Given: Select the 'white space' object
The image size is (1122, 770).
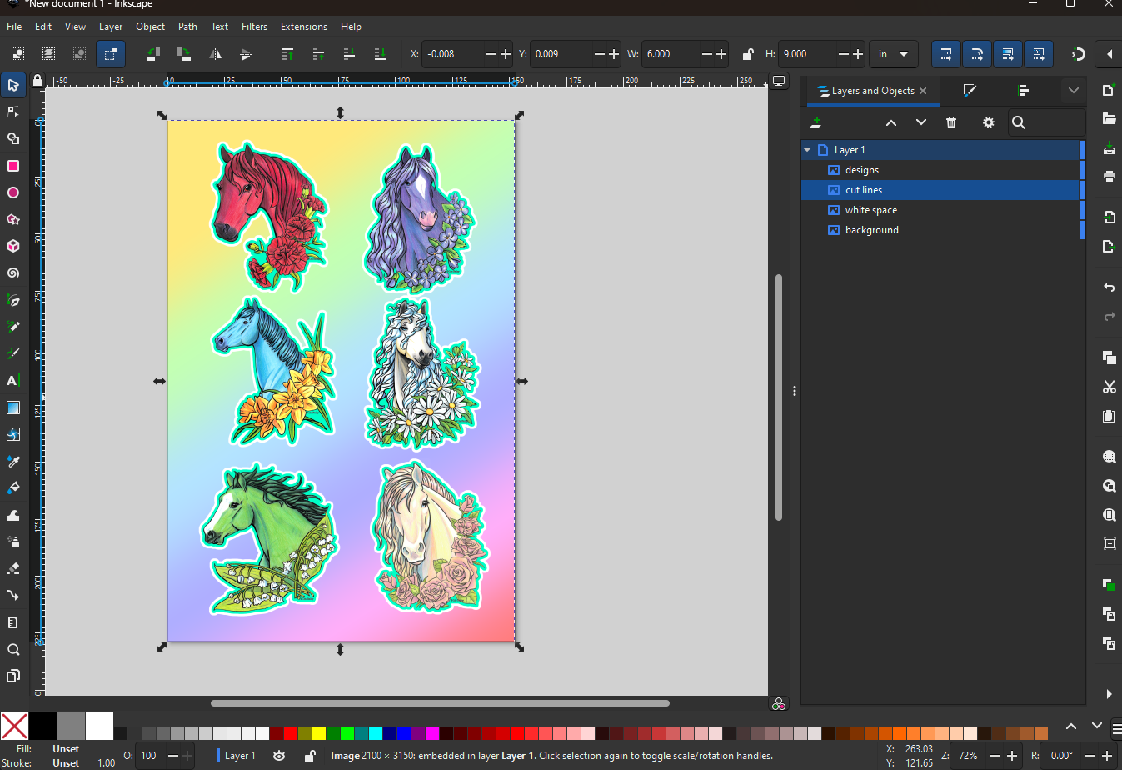Looking at the screenshot, I should click(x=870, y=210).
